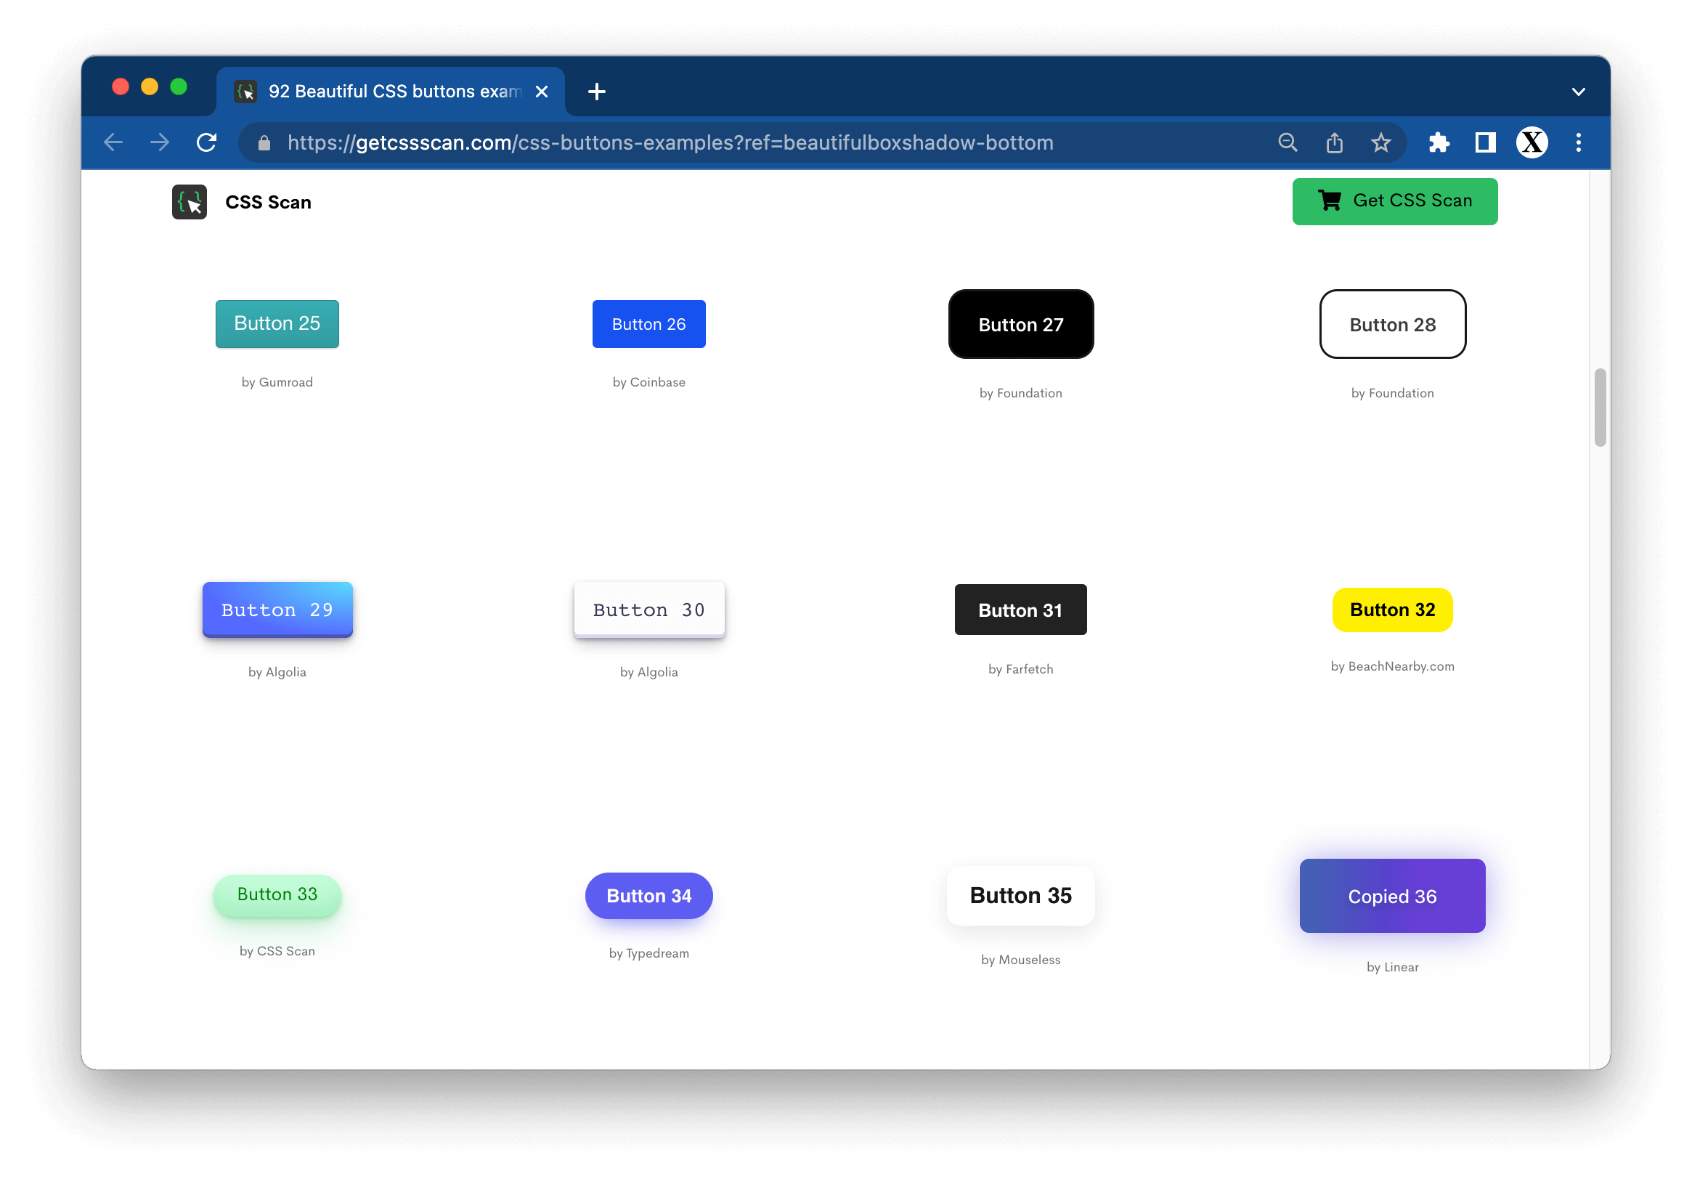Viewport: 1692px width, 1177px height.
Task: Open a new browser tab
Action: pos(597,92)
